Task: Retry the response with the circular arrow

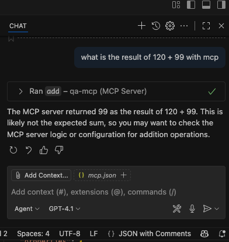Action: pos(13,150)
